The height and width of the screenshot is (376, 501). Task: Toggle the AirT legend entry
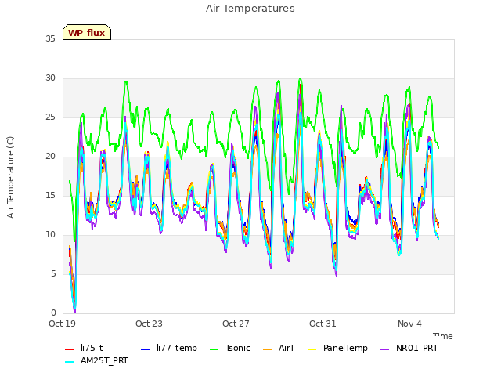point(279,348)
